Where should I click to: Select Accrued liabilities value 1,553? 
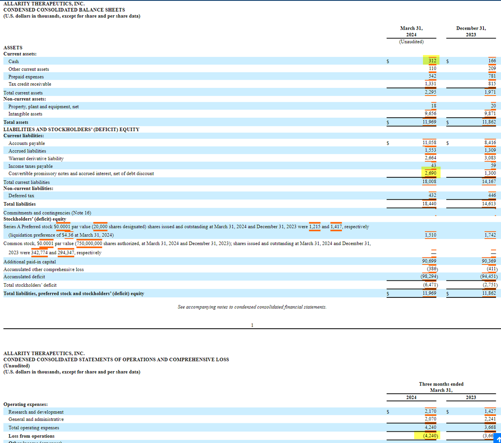click(430, 151)
